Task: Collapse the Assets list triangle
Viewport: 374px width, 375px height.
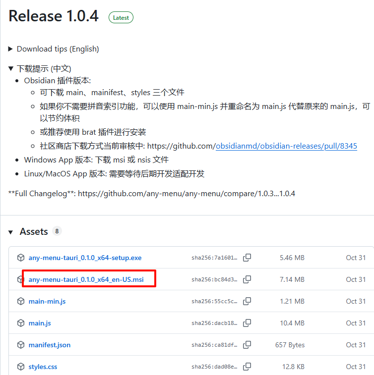Action: coord(11,232)
